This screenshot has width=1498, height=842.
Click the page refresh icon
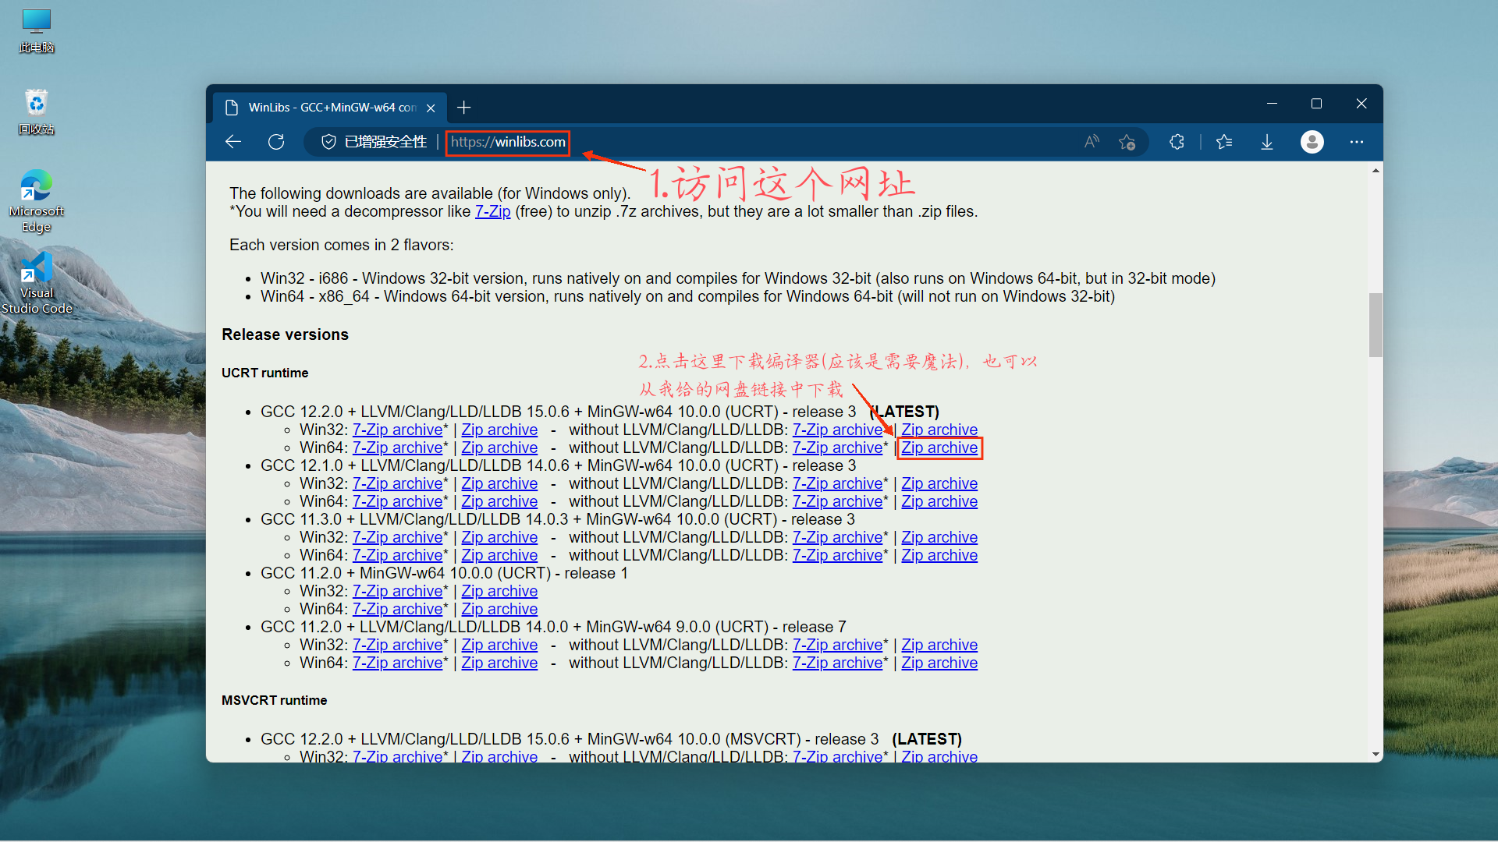click(x=276, y=142)
